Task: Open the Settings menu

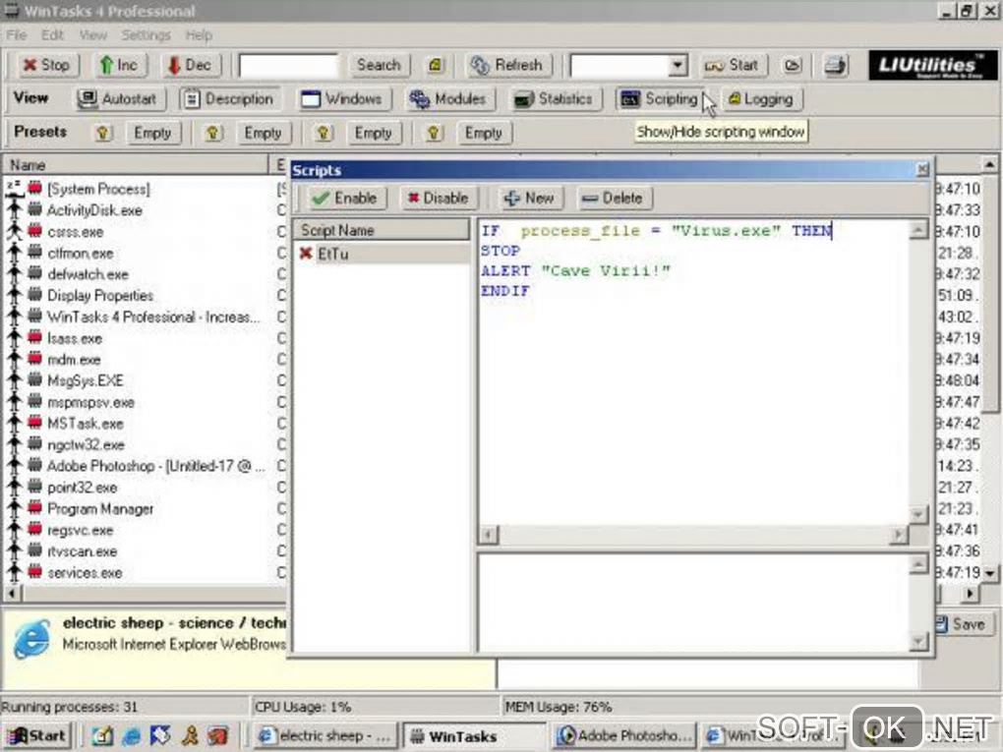Action: (x=146, y=35)
